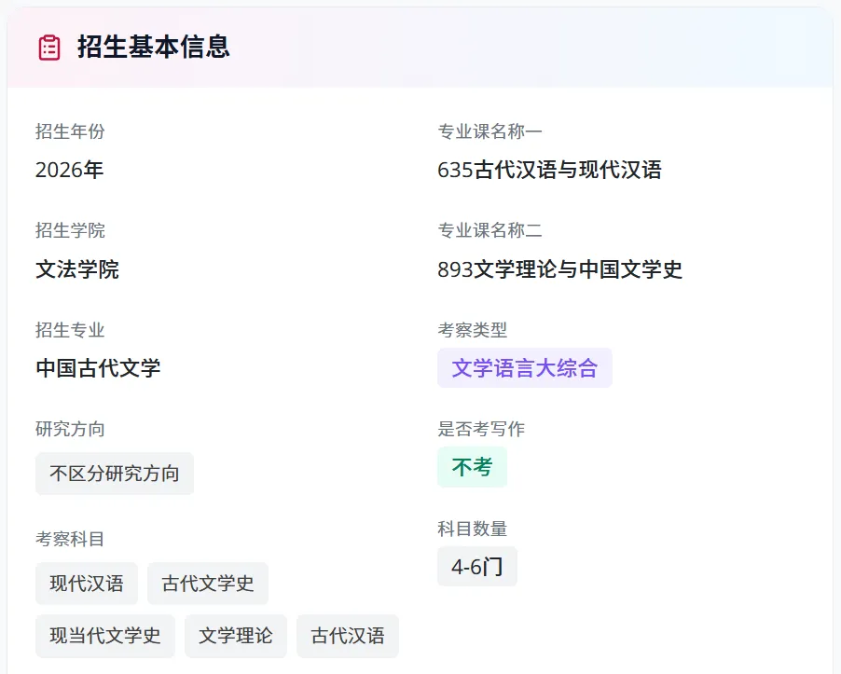
Task: Click the 考察类型 field label
Action: (x=472, y=330)
